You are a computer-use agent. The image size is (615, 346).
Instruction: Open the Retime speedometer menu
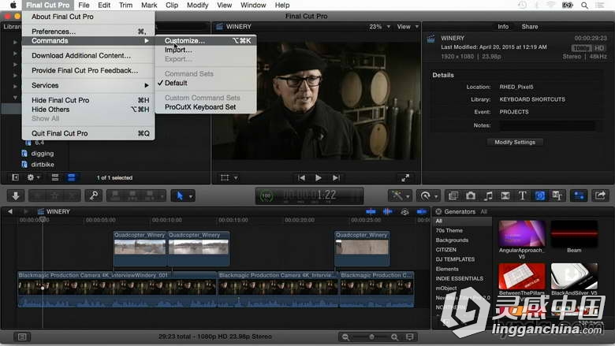pos(425,195)
